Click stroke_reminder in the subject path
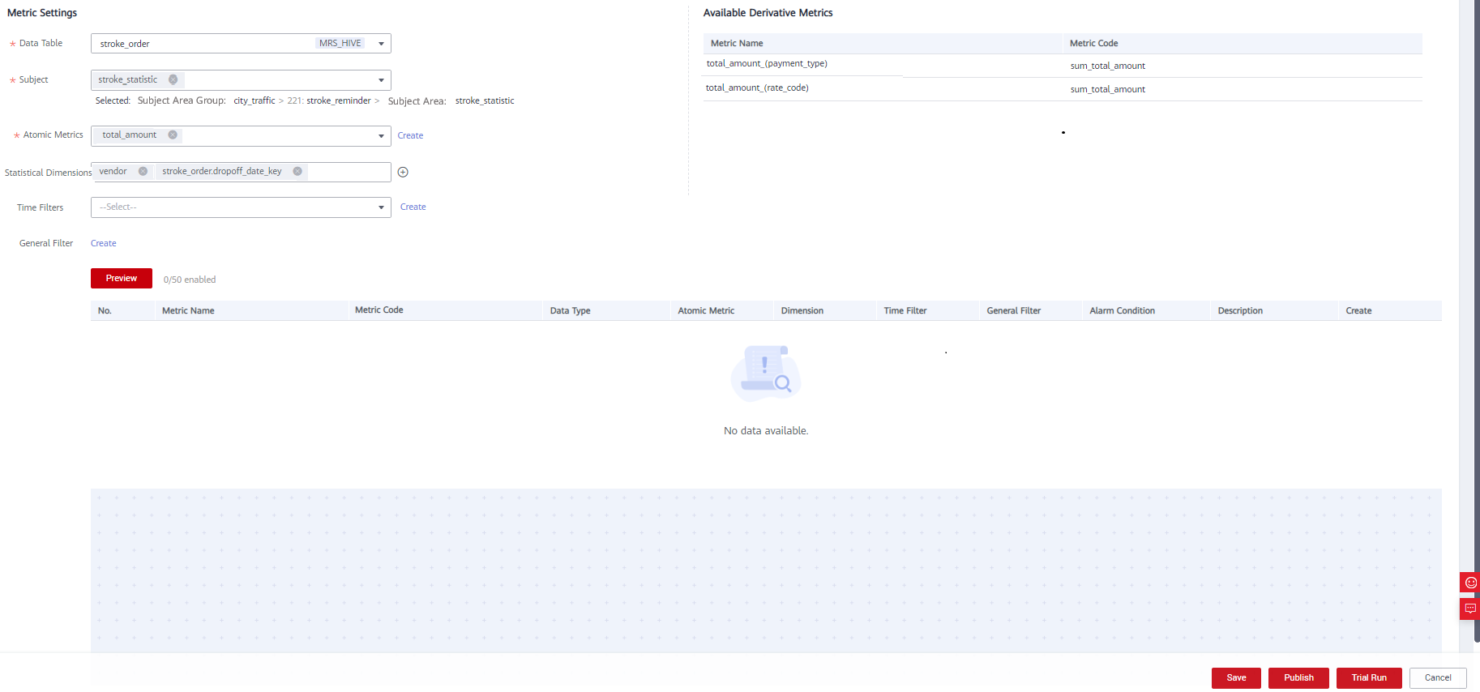 tap(339, 100)
